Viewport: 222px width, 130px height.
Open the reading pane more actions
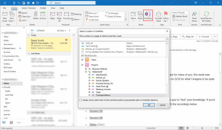tap(215, 37)
